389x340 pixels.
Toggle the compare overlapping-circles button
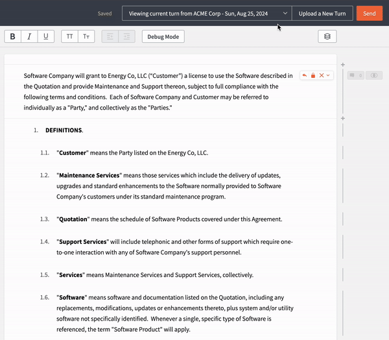pos(374,75)
